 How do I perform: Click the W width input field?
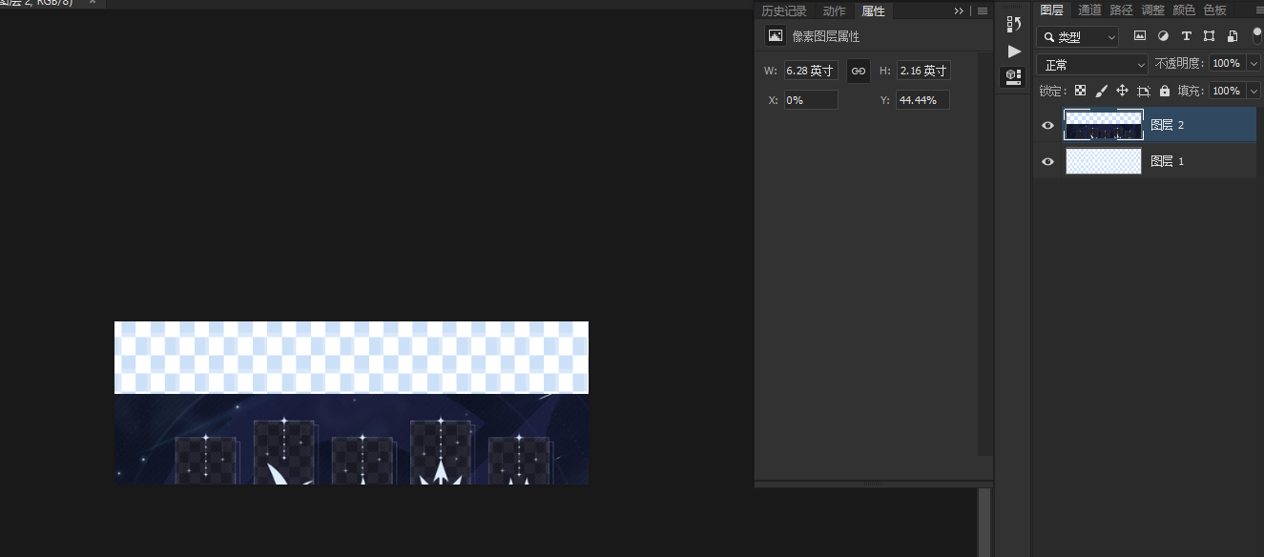[x=810, y=71]
